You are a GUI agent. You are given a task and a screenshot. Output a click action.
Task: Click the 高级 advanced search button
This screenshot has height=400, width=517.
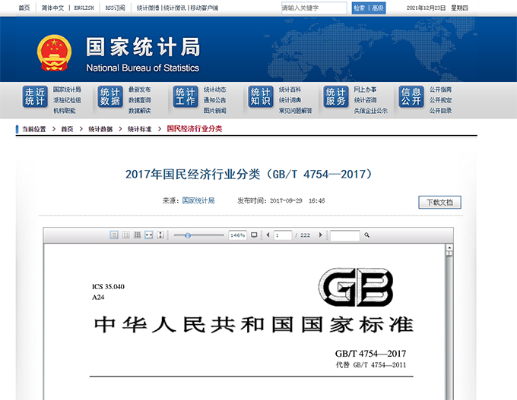coord(378,8)
